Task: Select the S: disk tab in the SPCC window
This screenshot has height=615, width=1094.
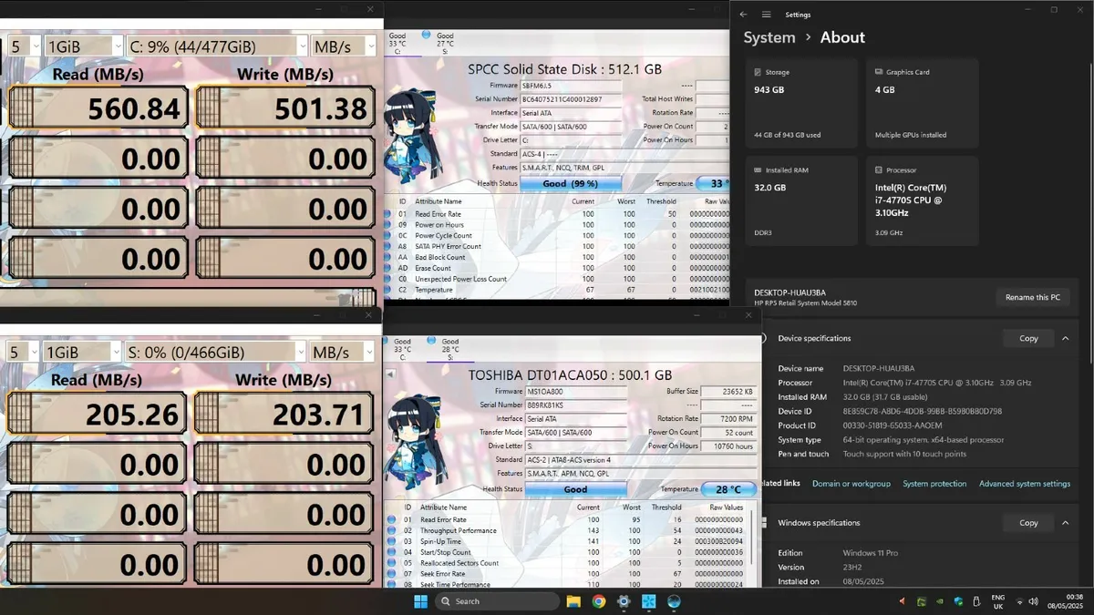Action: click(x=445, y=43)
